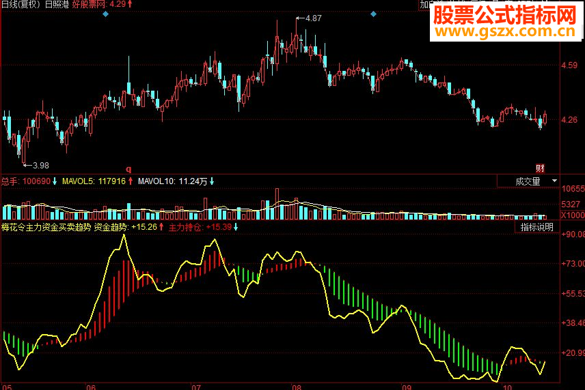Select the 4.87 high price label
The height and width of the screenshot is (390, 585).
point(314,18)
